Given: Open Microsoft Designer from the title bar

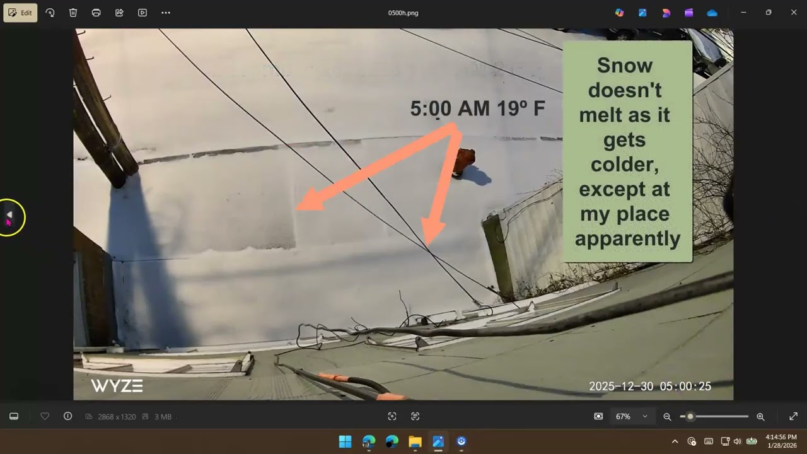Looking at the screenshot, I should (666, 13).
